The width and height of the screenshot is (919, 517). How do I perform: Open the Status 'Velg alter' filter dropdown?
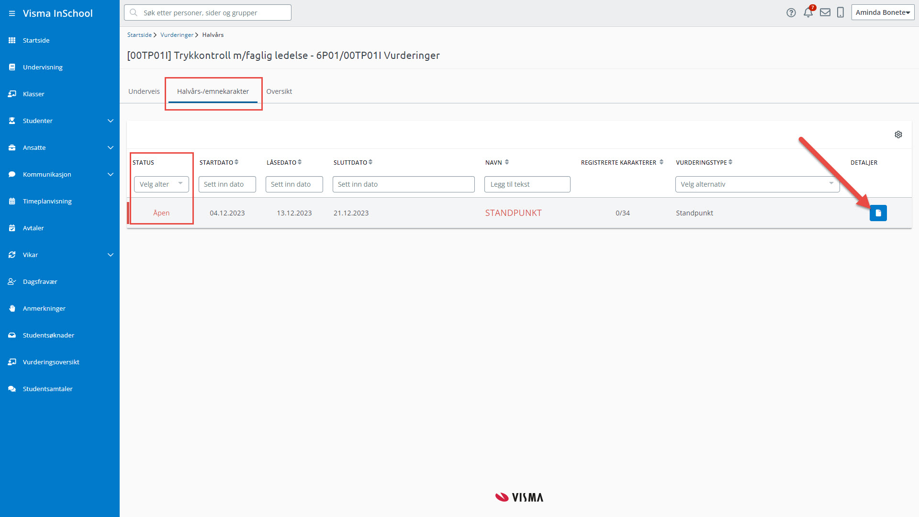[x=161, y=184]
